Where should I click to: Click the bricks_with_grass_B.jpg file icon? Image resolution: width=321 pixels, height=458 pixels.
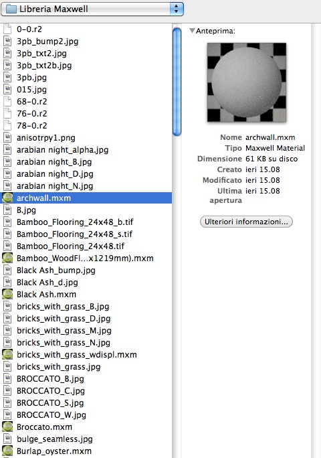(x=7, y=307)
